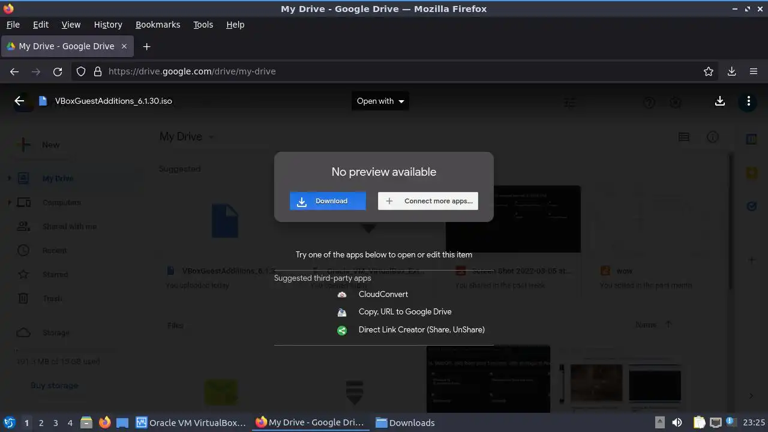The height and width of the screenshot is (432, 768).
Task: Switch to Oracle VM VirtualBox window
Action: coord(191,422)
